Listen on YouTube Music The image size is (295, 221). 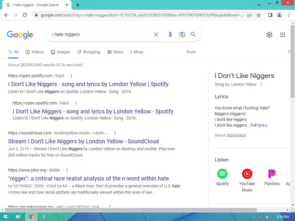[x=247, y=180]
